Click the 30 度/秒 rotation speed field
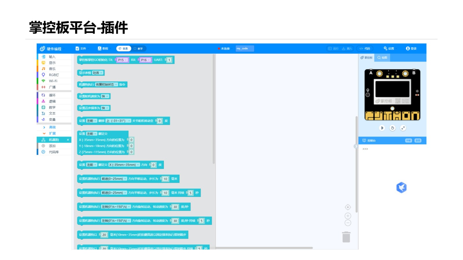 (x=175, y=207)
